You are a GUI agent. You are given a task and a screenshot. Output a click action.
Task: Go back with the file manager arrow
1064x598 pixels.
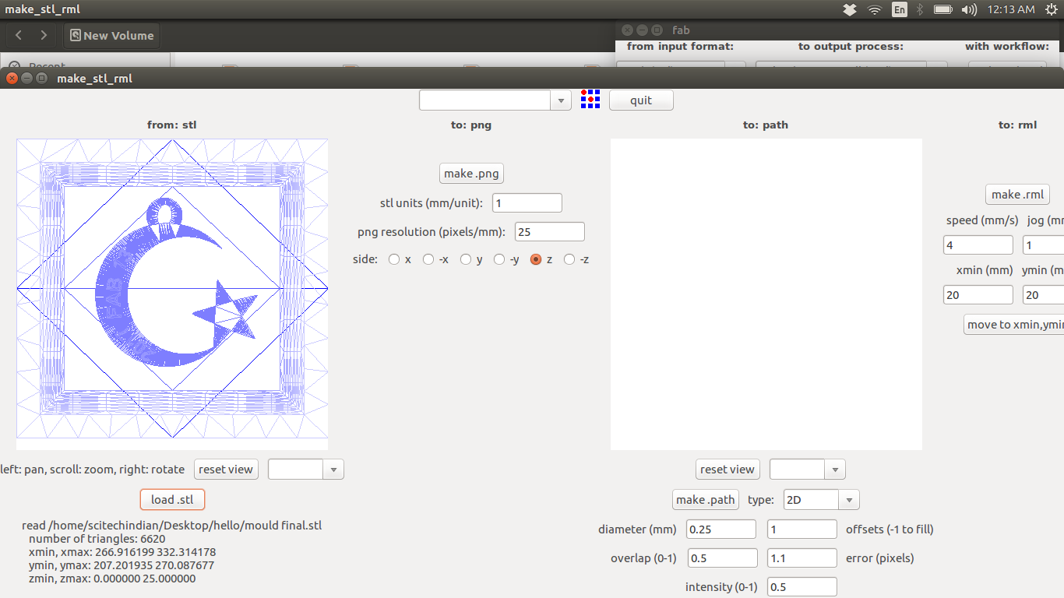19,35
